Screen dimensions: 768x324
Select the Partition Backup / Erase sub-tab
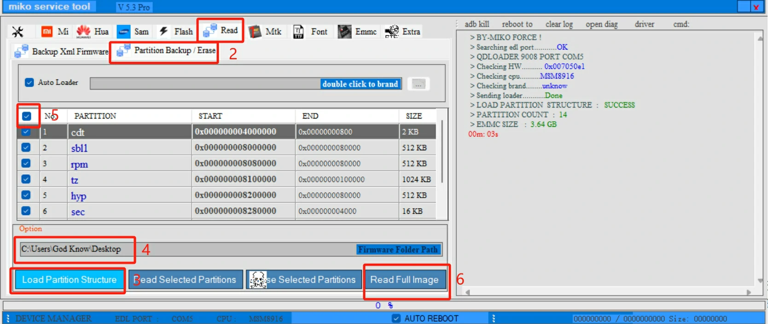tap(165, 51)
